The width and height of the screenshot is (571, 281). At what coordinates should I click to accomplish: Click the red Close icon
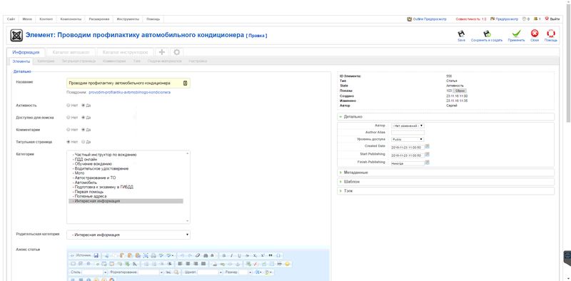click(535, 34)
